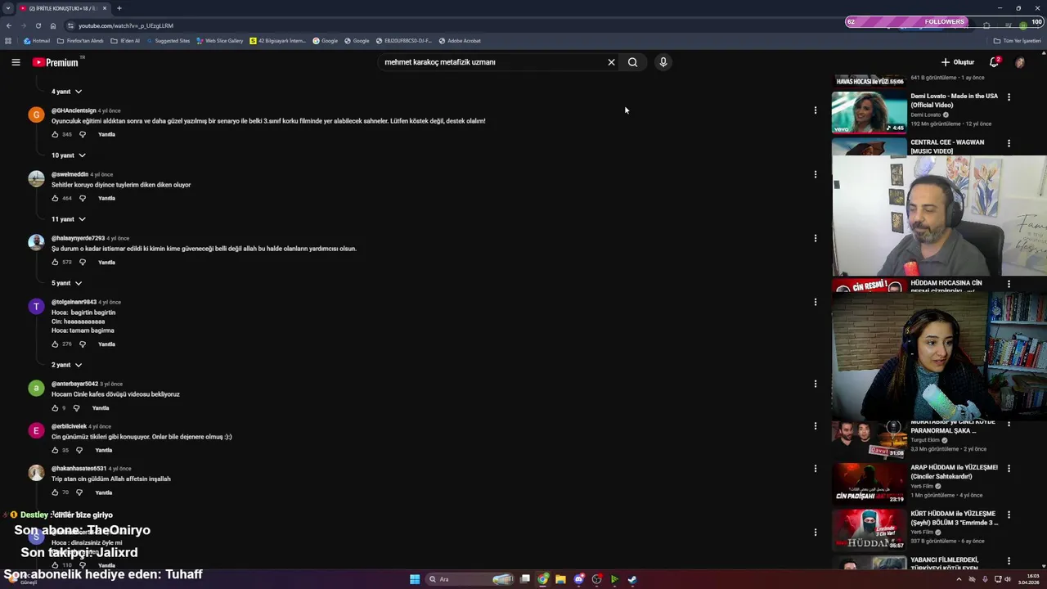Viewport: 1047px width, 589px height.
Task: Open YouTube notifications bell
Action: [x=995, y=62]
